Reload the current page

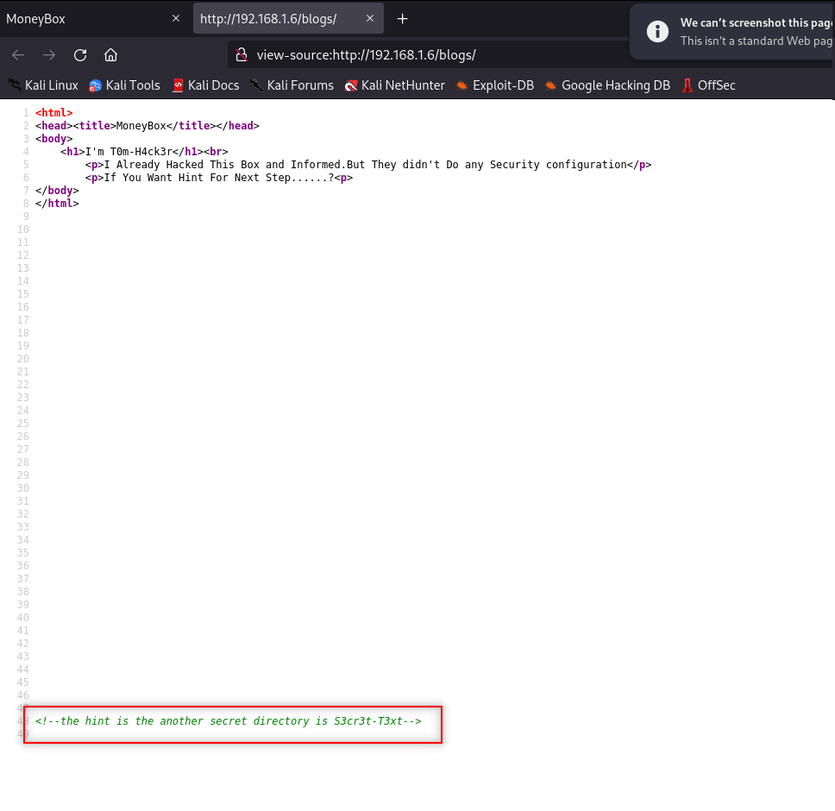click(80, 55)
